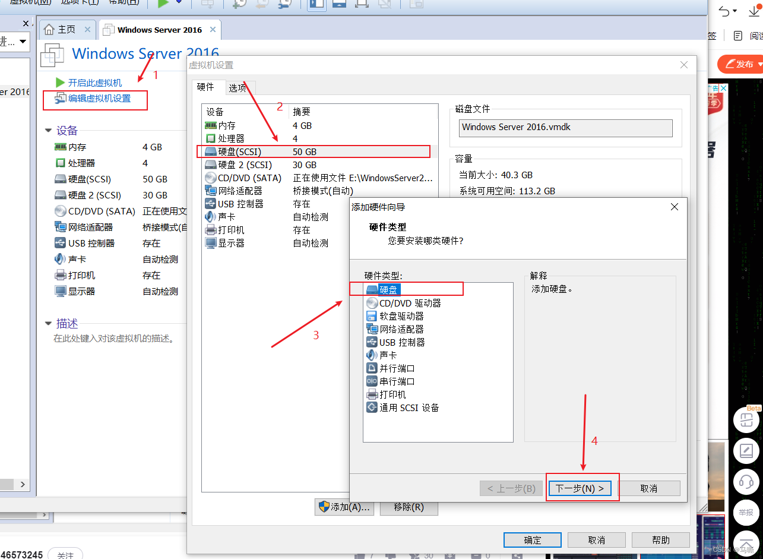
Task: Select 网络适配器 in wizard hardware list
Action: 395,329
